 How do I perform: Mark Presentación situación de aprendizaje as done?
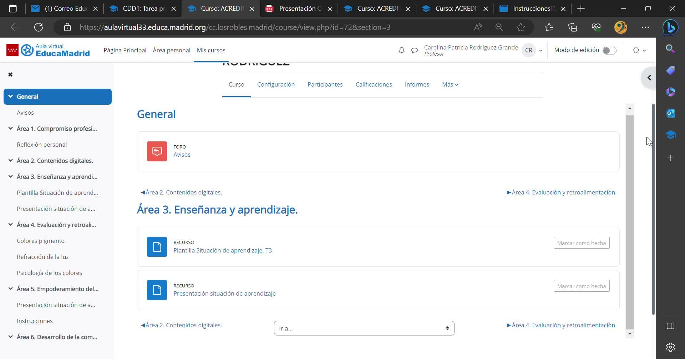coord(581,286)
